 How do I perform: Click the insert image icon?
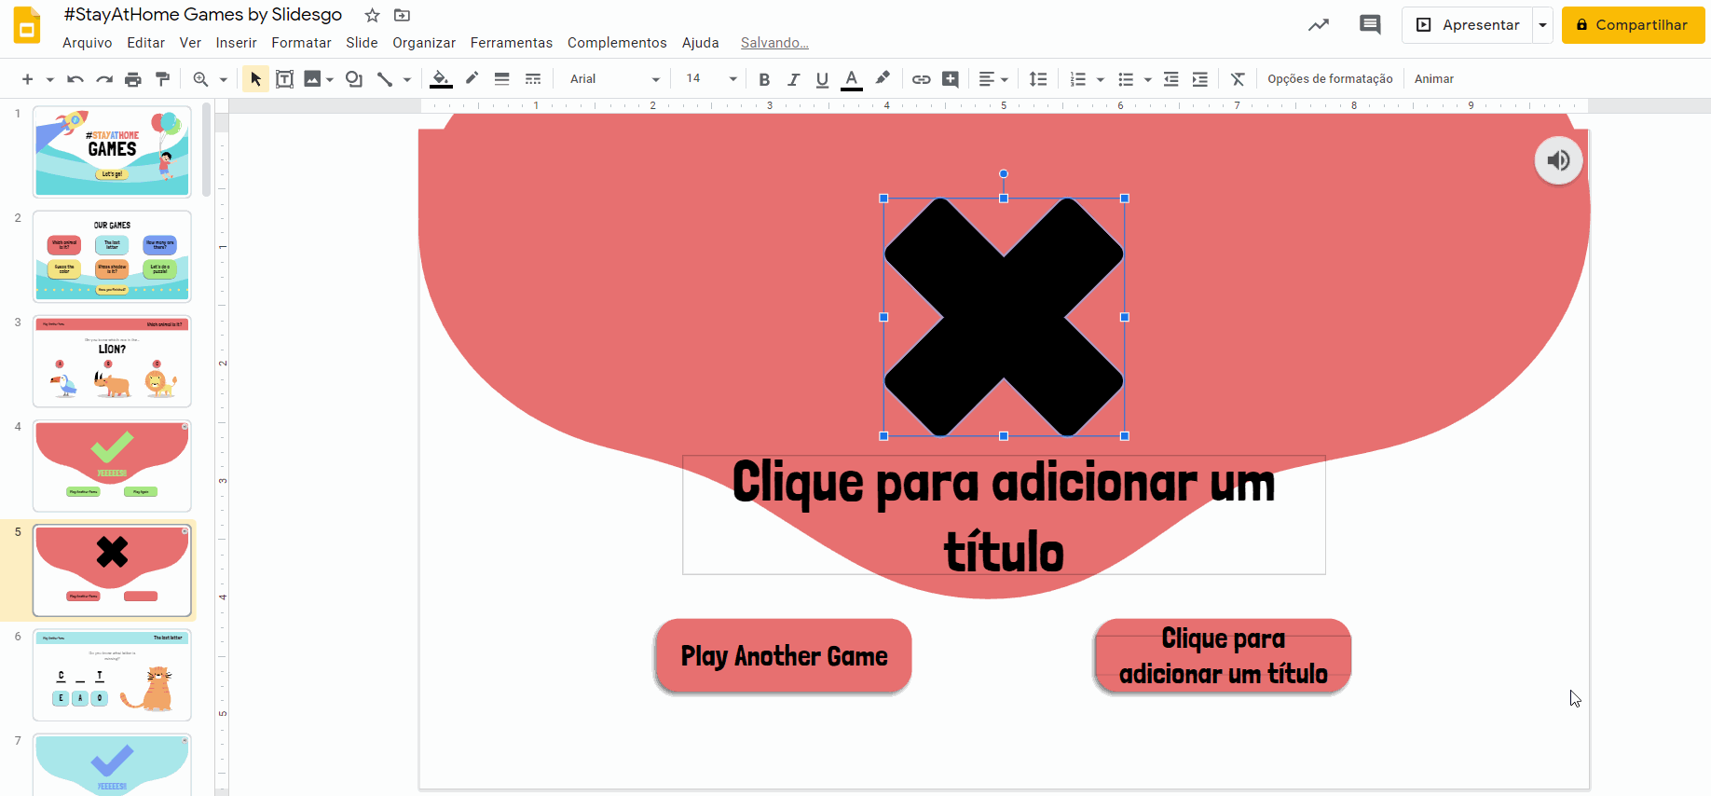point(312,79)
